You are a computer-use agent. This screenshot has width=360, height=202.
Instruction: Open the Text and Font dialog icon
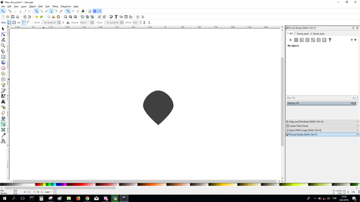point(116,17)
